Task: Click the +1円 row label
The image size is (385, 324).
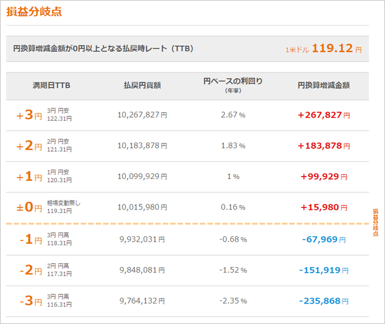Action: 29,177
